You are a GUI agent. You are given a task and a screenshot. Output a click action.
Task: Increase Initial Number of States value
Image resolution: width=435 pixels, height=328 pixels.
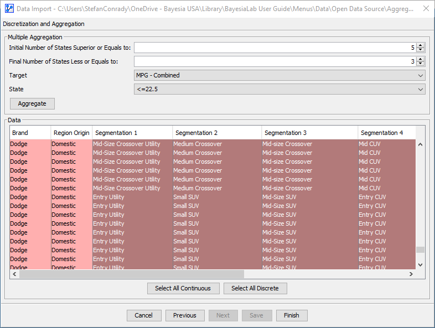coord(421,45)
